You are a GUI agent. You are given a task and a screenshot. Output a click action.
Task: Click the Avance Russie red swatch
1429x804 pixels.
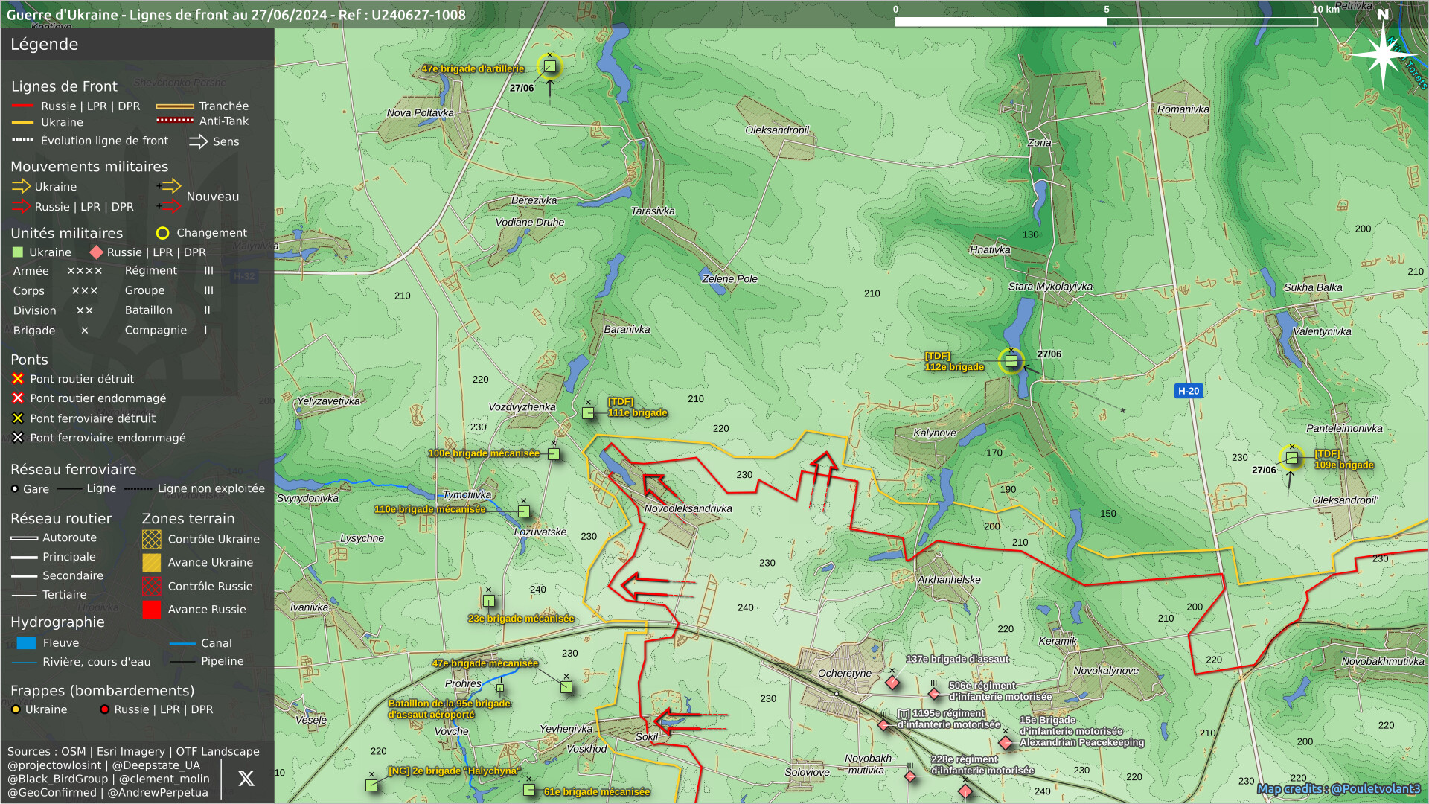[x=152, y=610]
